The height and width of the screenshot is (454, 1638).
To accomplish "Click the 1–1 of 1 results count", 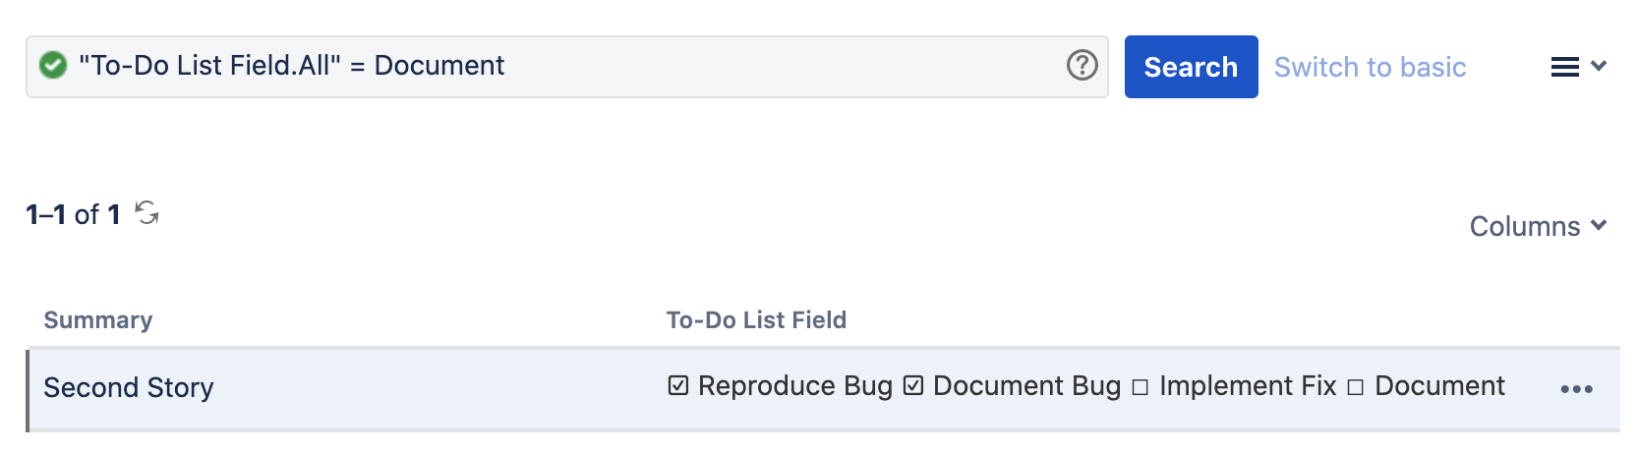I will pos(73,214).
